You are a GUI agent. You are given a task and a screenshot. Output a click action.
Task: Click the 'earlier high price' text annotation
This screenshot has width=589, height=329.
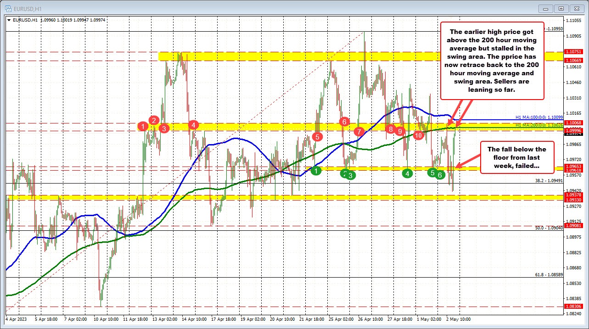pos(492,60)
